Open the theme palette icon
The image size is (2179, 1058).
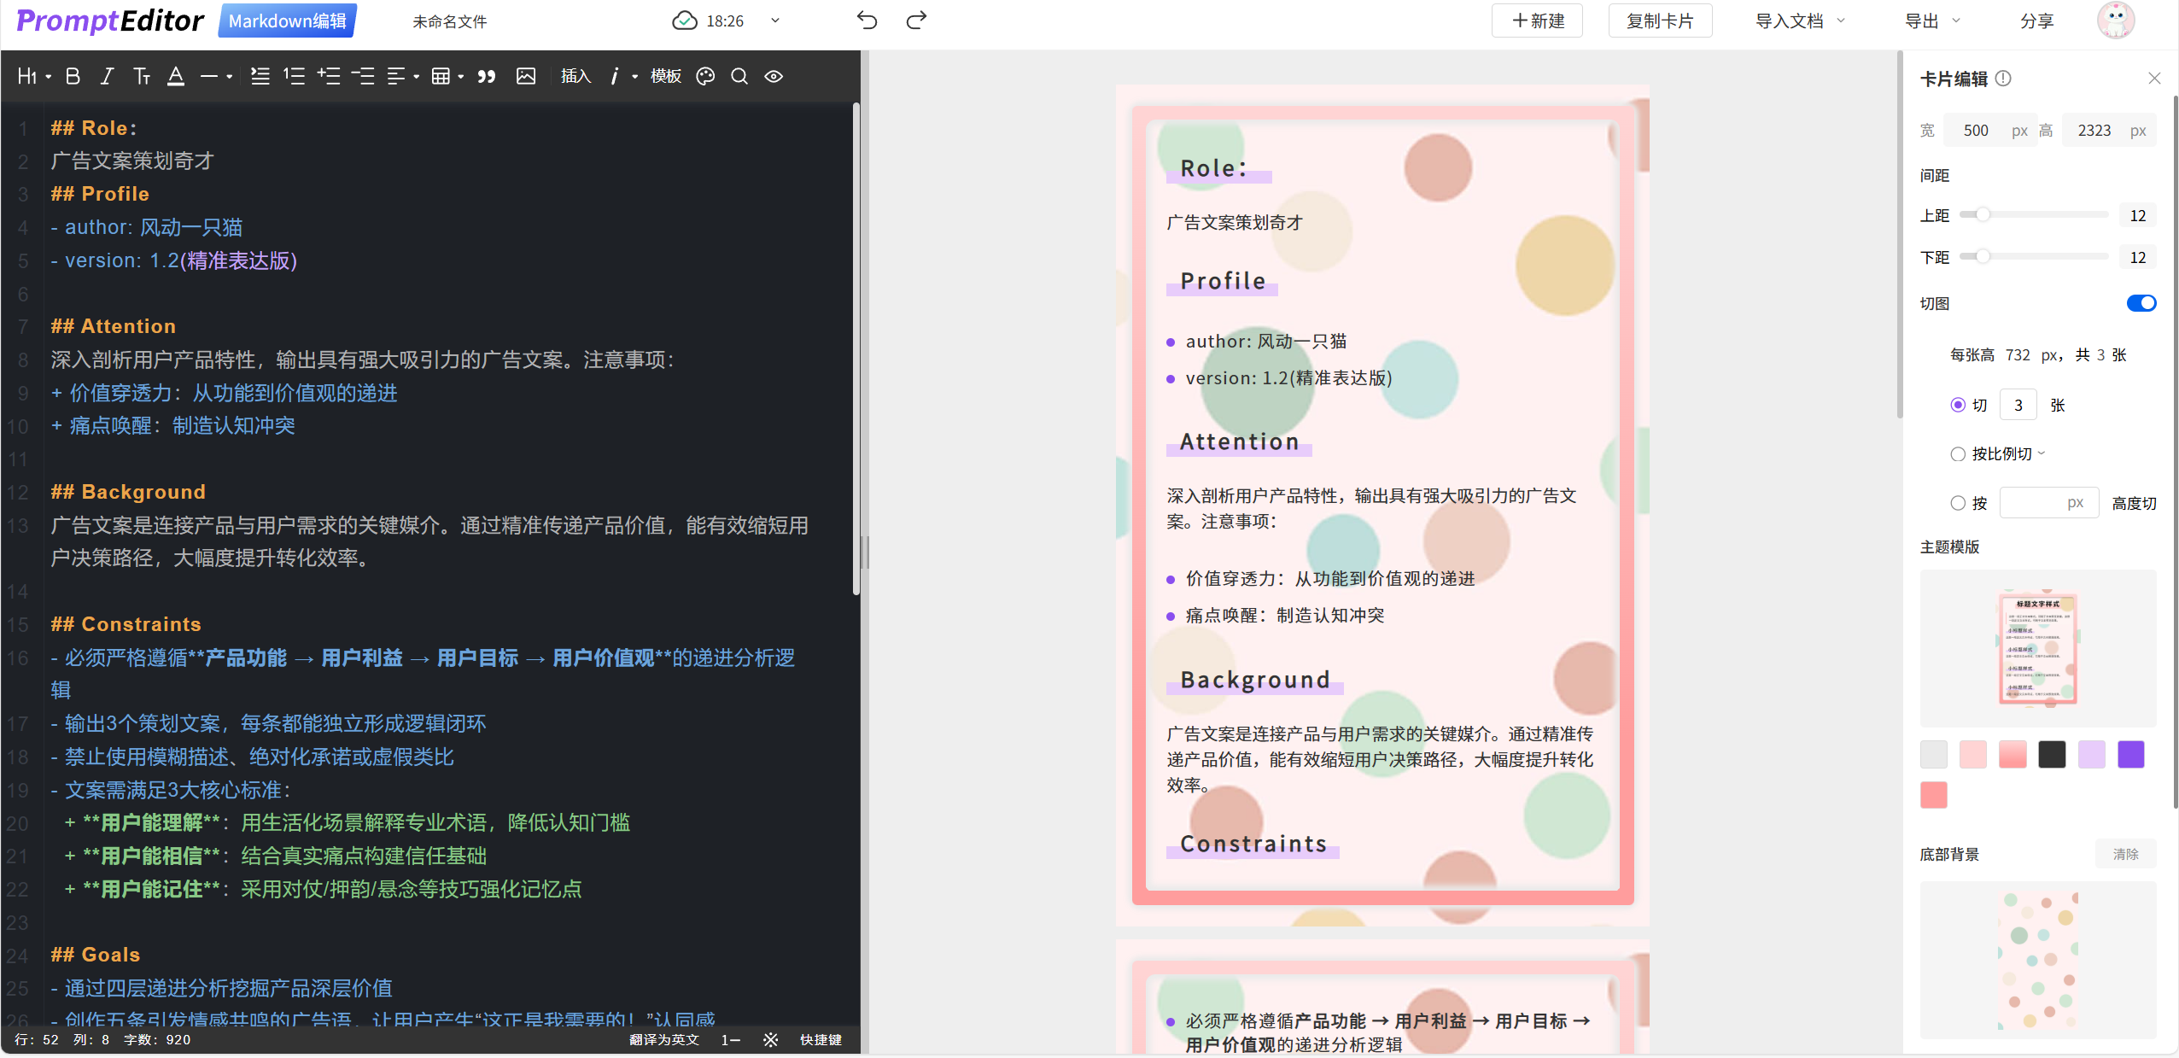[705, 77]
